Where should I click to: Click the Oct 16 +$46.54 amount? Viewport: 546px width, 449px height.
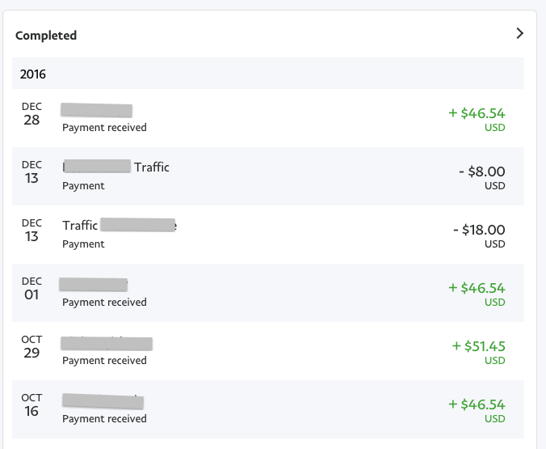click(477, 405)
